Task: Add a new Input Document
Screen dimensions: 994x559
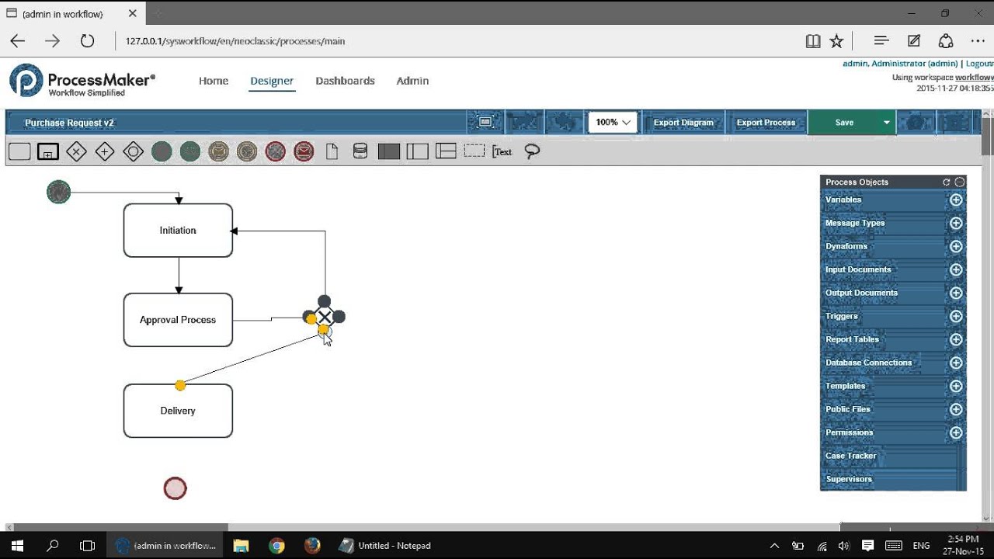Action: pyautogui.click(x=956, y=269)
